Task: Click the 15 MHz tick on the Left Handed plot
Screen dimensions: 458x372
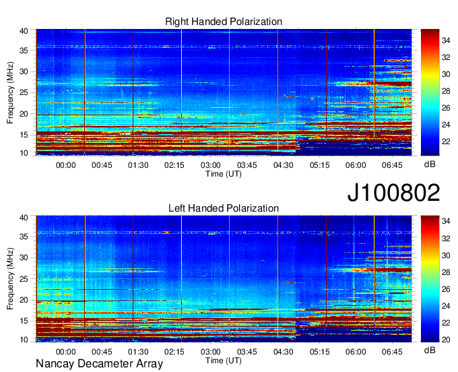Action: click(24, 321)
